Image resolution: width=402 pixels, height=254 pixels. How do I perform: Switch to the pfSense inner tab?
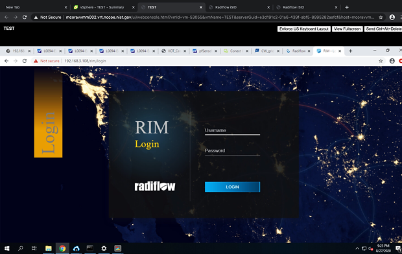coord(205,51)
